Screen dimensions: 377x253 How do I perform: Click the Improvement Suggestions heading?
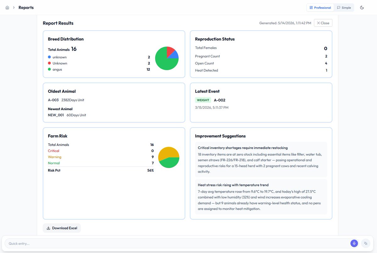click(220, 136)
